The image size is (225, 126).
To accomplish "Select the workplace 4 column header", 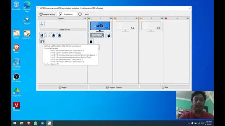I will (x=177, y=19).
